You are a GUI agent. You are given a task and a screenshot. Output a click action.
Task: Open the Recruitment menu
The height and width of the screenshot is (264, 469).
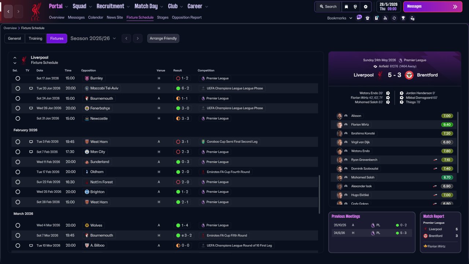coord(113,6)
